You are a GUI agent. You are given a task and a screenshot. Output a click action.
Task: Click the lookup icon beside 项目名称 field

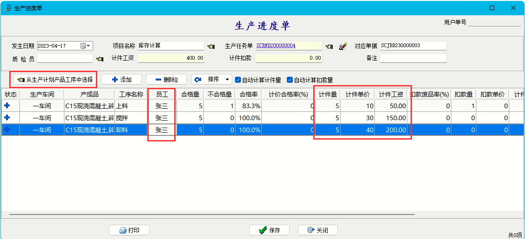[211, 46]
